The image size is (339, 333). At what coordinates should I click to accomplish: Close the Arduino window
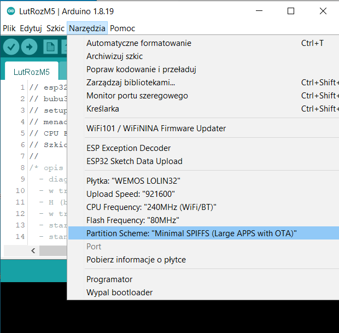pyautogui.click(x=323, y=11)
